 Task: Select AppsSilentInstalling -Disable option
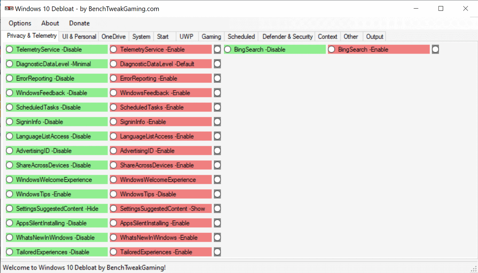[x=10, y=223]
